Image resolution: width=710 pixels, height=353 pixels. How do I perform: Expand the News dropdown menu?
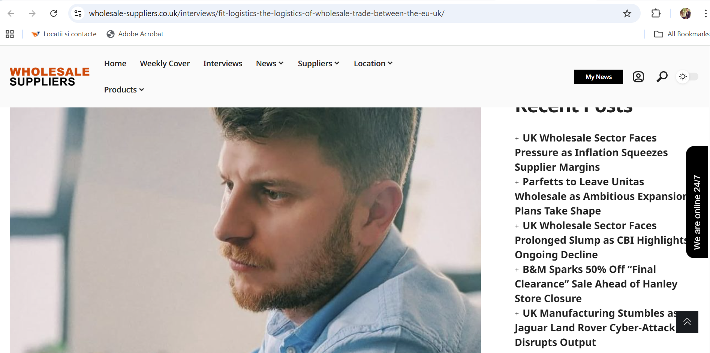(x=270, y=64)
